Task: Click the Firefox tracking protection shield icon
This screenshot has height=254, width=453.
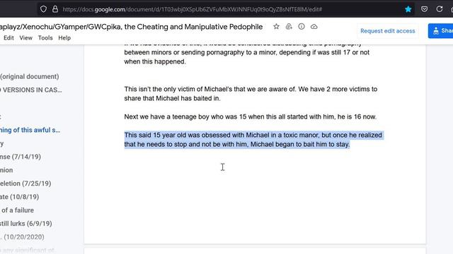Action: [x=43, y=9]
